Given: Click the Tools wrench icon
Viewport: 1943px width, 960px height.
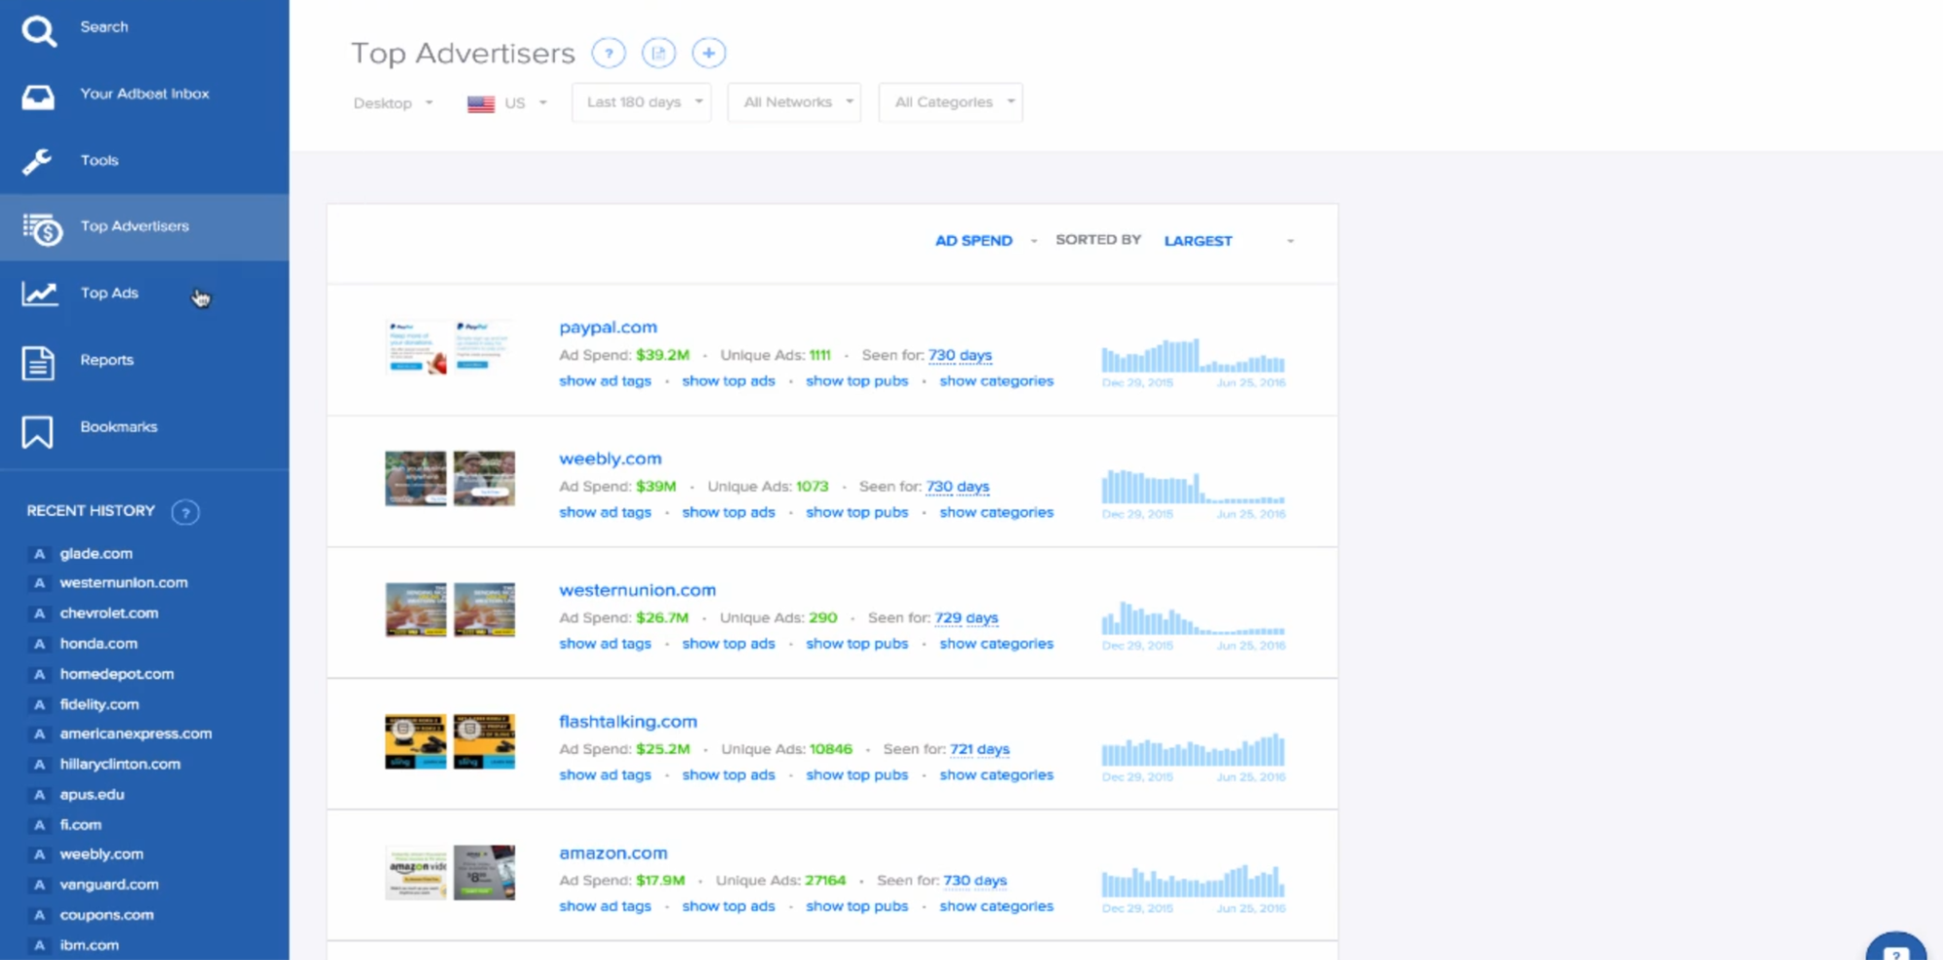Looking at the screenshot, I should click(x=37, y=161).
